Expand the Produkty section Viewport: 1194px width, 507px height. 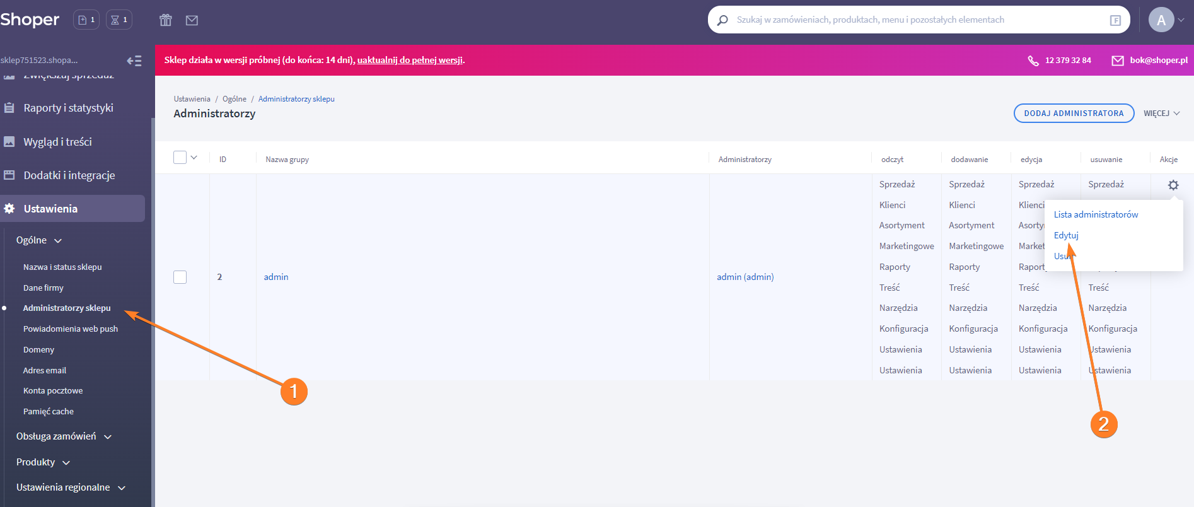point(43,462)
